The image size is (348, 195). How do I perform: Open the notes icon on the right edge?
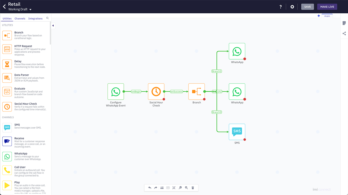point(344,23)
